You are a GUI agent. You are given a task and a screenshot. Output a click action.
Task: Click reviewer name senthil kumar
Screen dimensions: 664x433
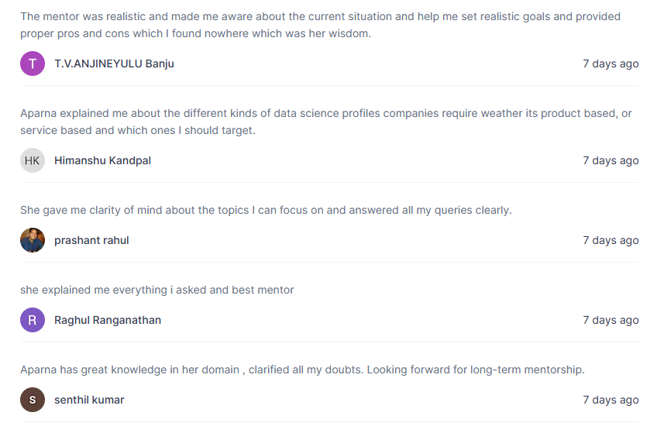[x=89, y=400]
